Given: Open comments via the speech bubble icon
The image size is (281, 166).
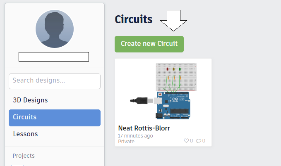Looking at the screenshot, I should (198, 141).
